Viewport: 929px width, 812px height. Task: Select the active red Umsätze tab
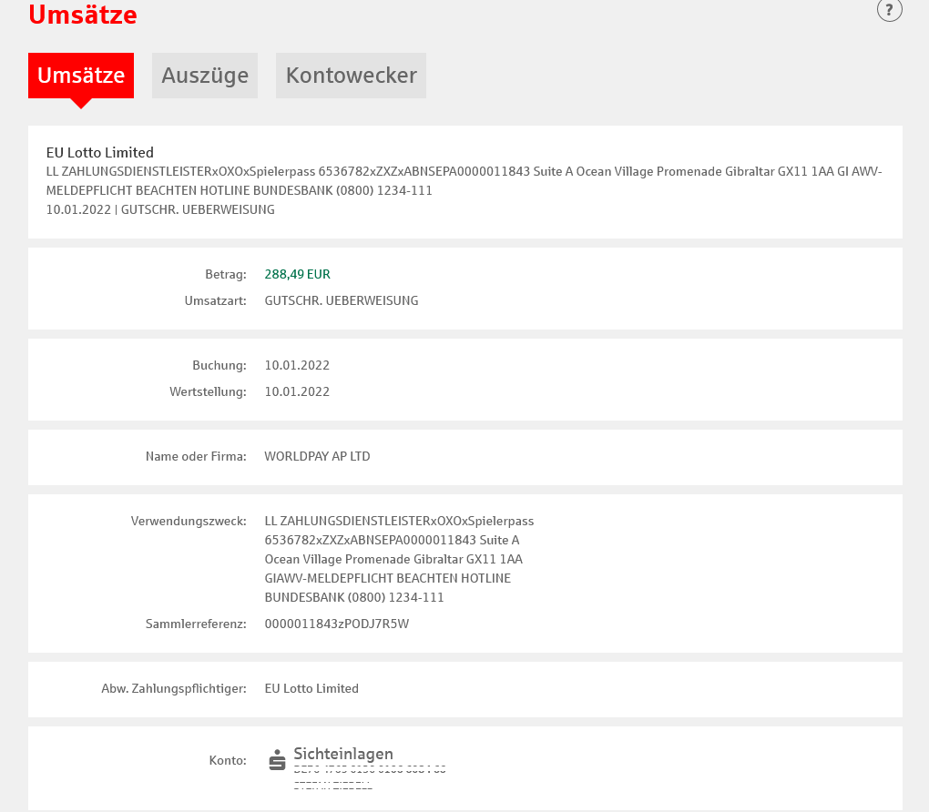coord(81,76)
